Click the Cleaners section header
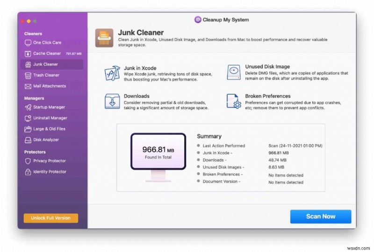 tap(33, 34)
